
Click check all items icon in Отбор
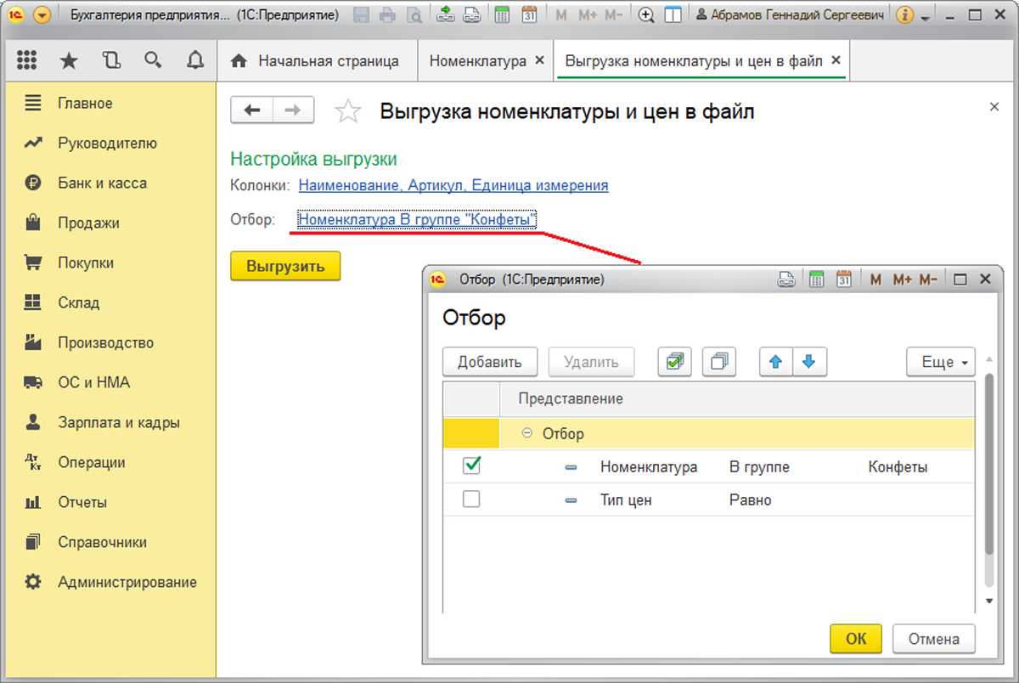pyautogui.click(x=675, y=362)
